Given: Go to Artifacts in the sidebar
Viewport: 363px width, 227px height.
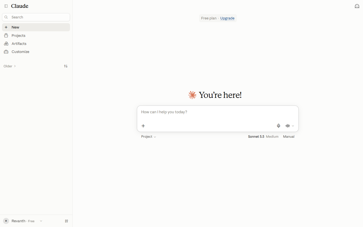Looking at the screenshot, I should click(36, 44).
